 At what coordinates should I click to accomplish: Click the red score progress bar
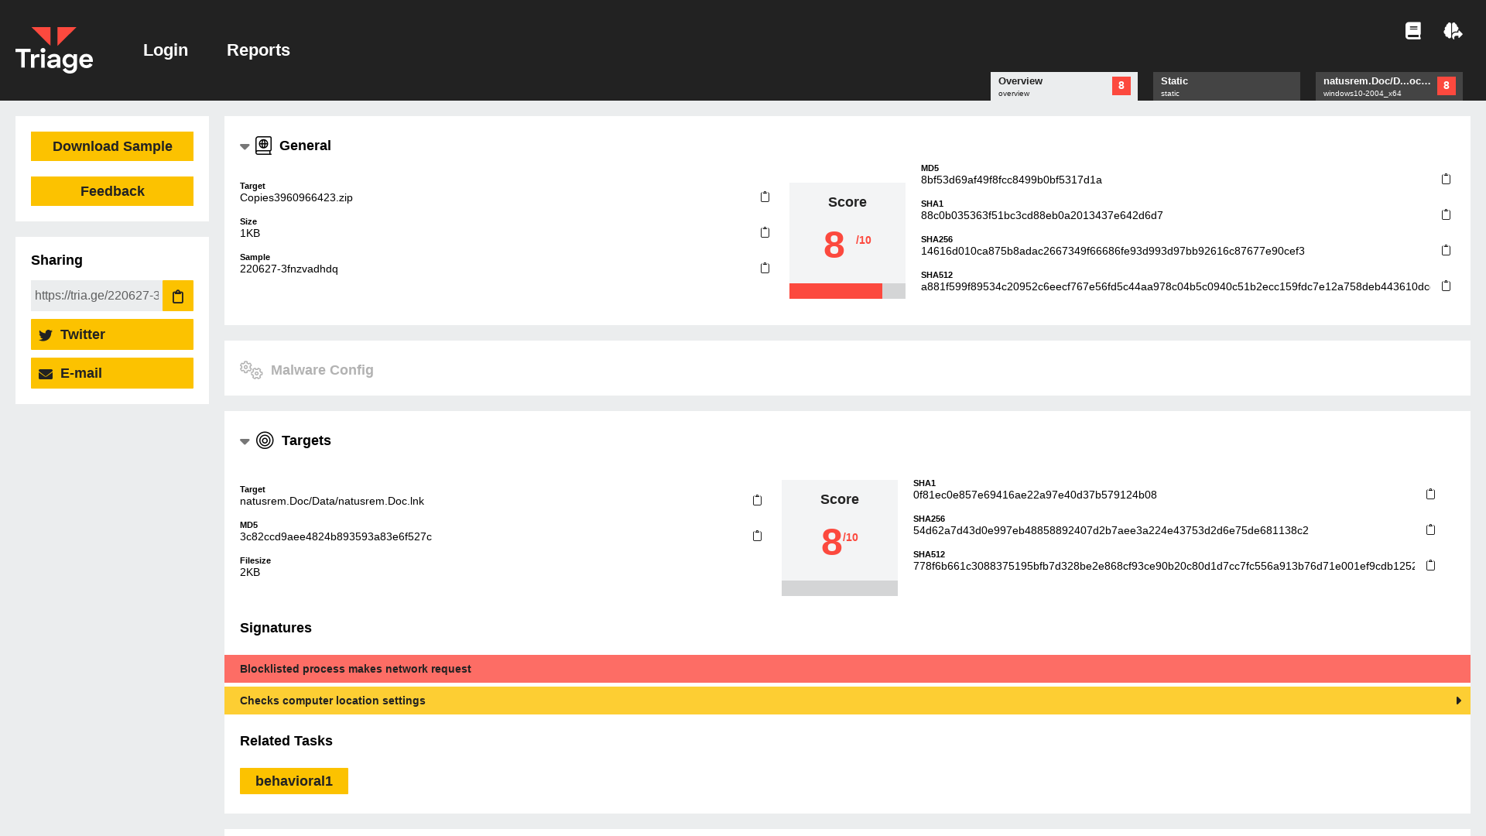[835, 291]
